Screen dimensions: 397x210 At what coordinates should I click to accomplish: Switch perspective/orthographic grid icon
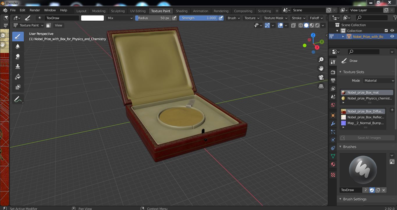(x=321, y=86)
